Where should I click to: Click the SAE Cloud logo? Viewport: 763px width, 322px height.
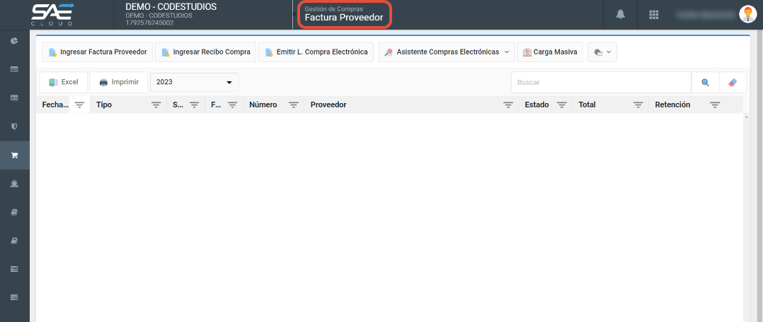click(x=52, y=15)
